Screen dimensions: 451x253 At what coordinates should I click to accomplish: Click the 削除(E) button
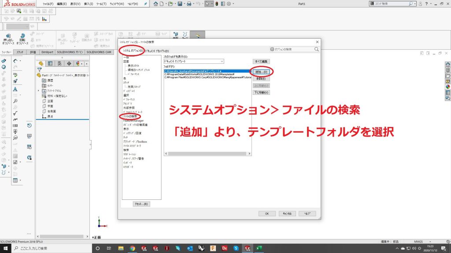pyautogui.click(x=261, y=79)
